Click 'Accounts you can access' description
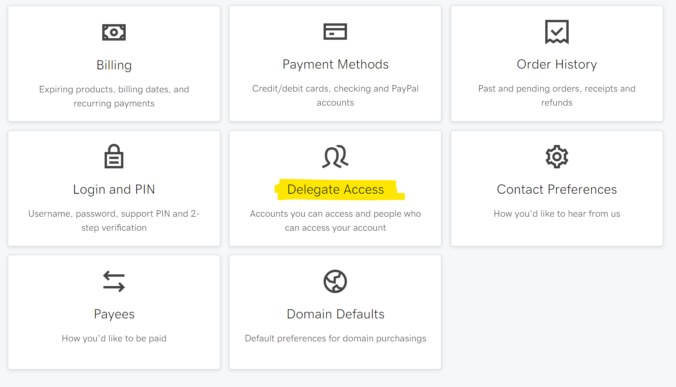The height and width of the screenshot is (387, 676). [335, 221]
